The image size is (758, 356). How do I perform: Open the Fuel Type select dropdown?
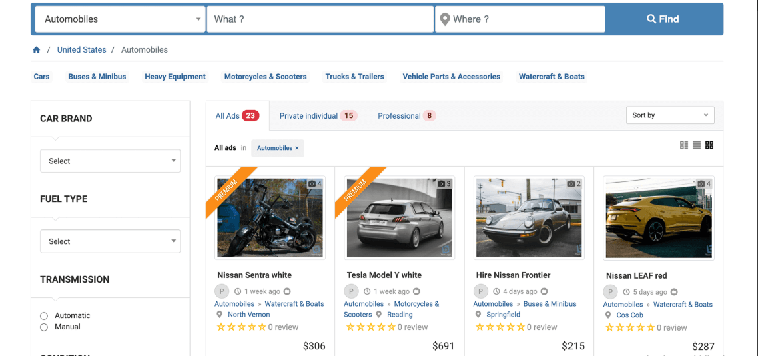[110, 241]
